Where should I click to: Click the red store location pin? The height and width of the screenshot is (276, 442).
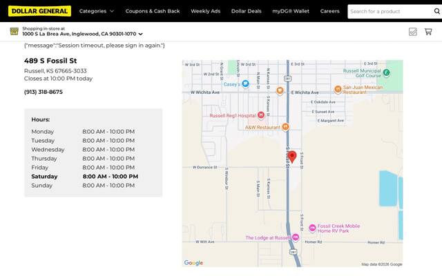tap(292, 157)
